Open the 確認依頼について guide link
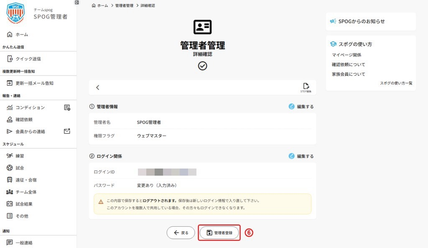This screenshot has height=248, width=428. [348, 64]
